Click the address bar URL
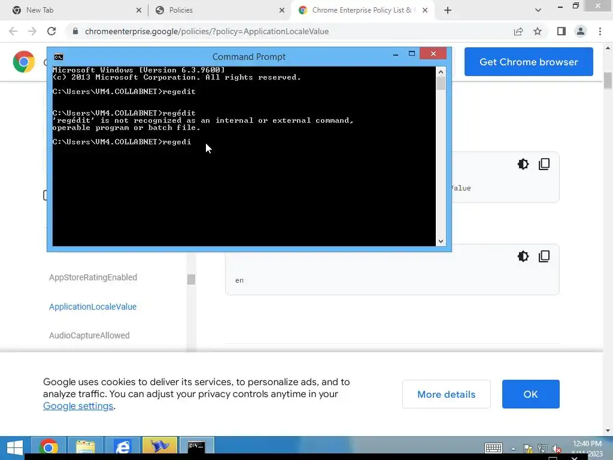Viewport: 613px width, 460px height. tap(207, 31)
